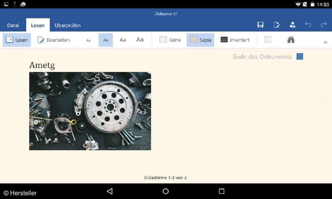Open search with the binoculars icon

tap(291, 40)
